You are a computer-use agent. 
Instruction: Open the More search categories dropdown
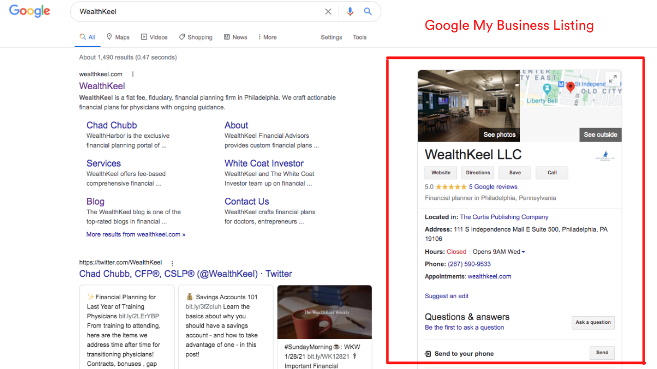click(x=267, y=37)
